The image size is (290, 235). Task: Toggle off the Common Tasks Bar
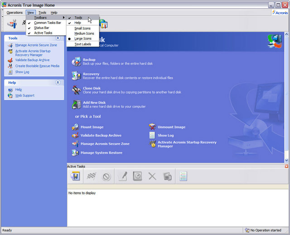tap(46, 23)
